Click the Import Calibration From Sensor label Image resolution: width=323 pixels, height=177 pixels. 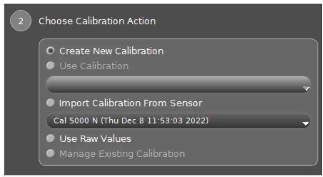pyautogui.click(x=131, y=103)
